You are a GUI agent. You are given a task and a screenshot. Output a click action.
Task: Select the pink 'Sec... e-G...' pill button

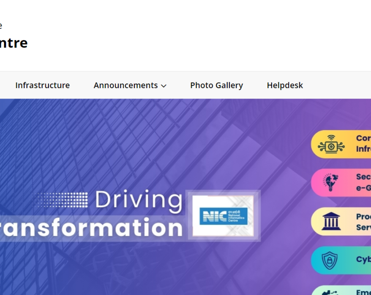pos(341,182)
